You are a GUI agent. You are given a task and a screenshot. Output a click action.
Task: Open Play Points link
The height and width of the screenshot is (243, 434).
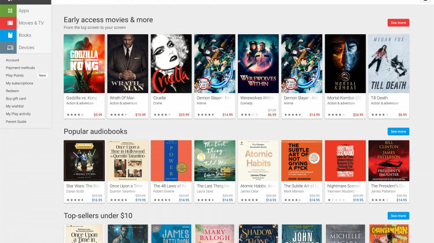tap(14, 76)
